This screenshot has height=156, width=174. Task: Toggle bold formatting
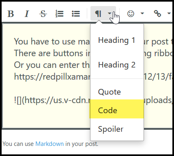tap(11, 14)
